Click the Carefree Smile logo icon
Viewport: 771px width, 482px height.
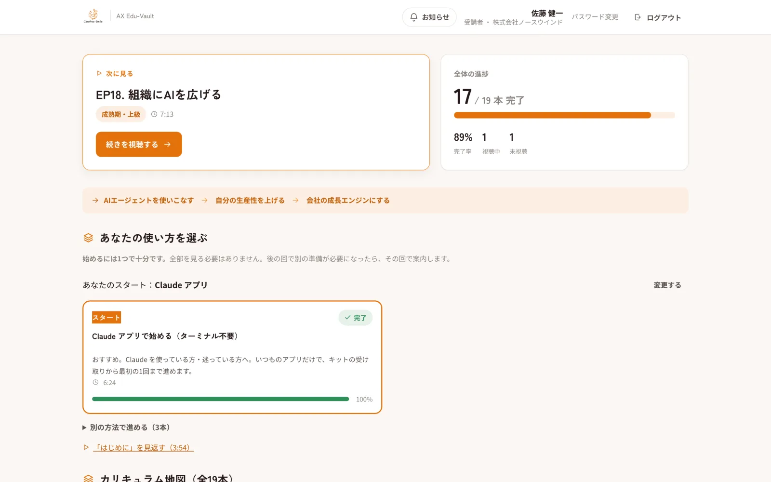pos(93,16)
